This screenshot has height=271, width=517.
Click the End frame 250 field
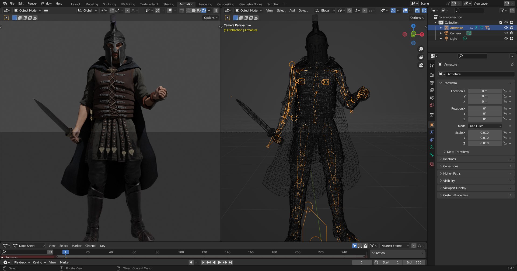414,262
